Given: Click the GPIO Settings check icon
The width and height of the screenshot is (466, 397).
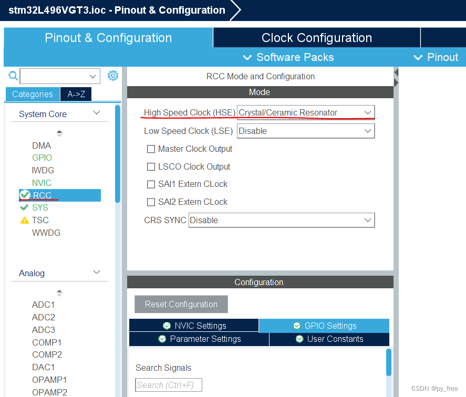Looking at the screenshot, I should point(297,326).
